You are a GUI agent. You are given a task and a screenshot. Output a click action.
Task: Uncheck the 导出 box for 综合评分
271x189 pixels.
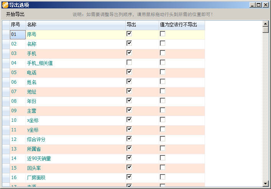click(129, 139)
